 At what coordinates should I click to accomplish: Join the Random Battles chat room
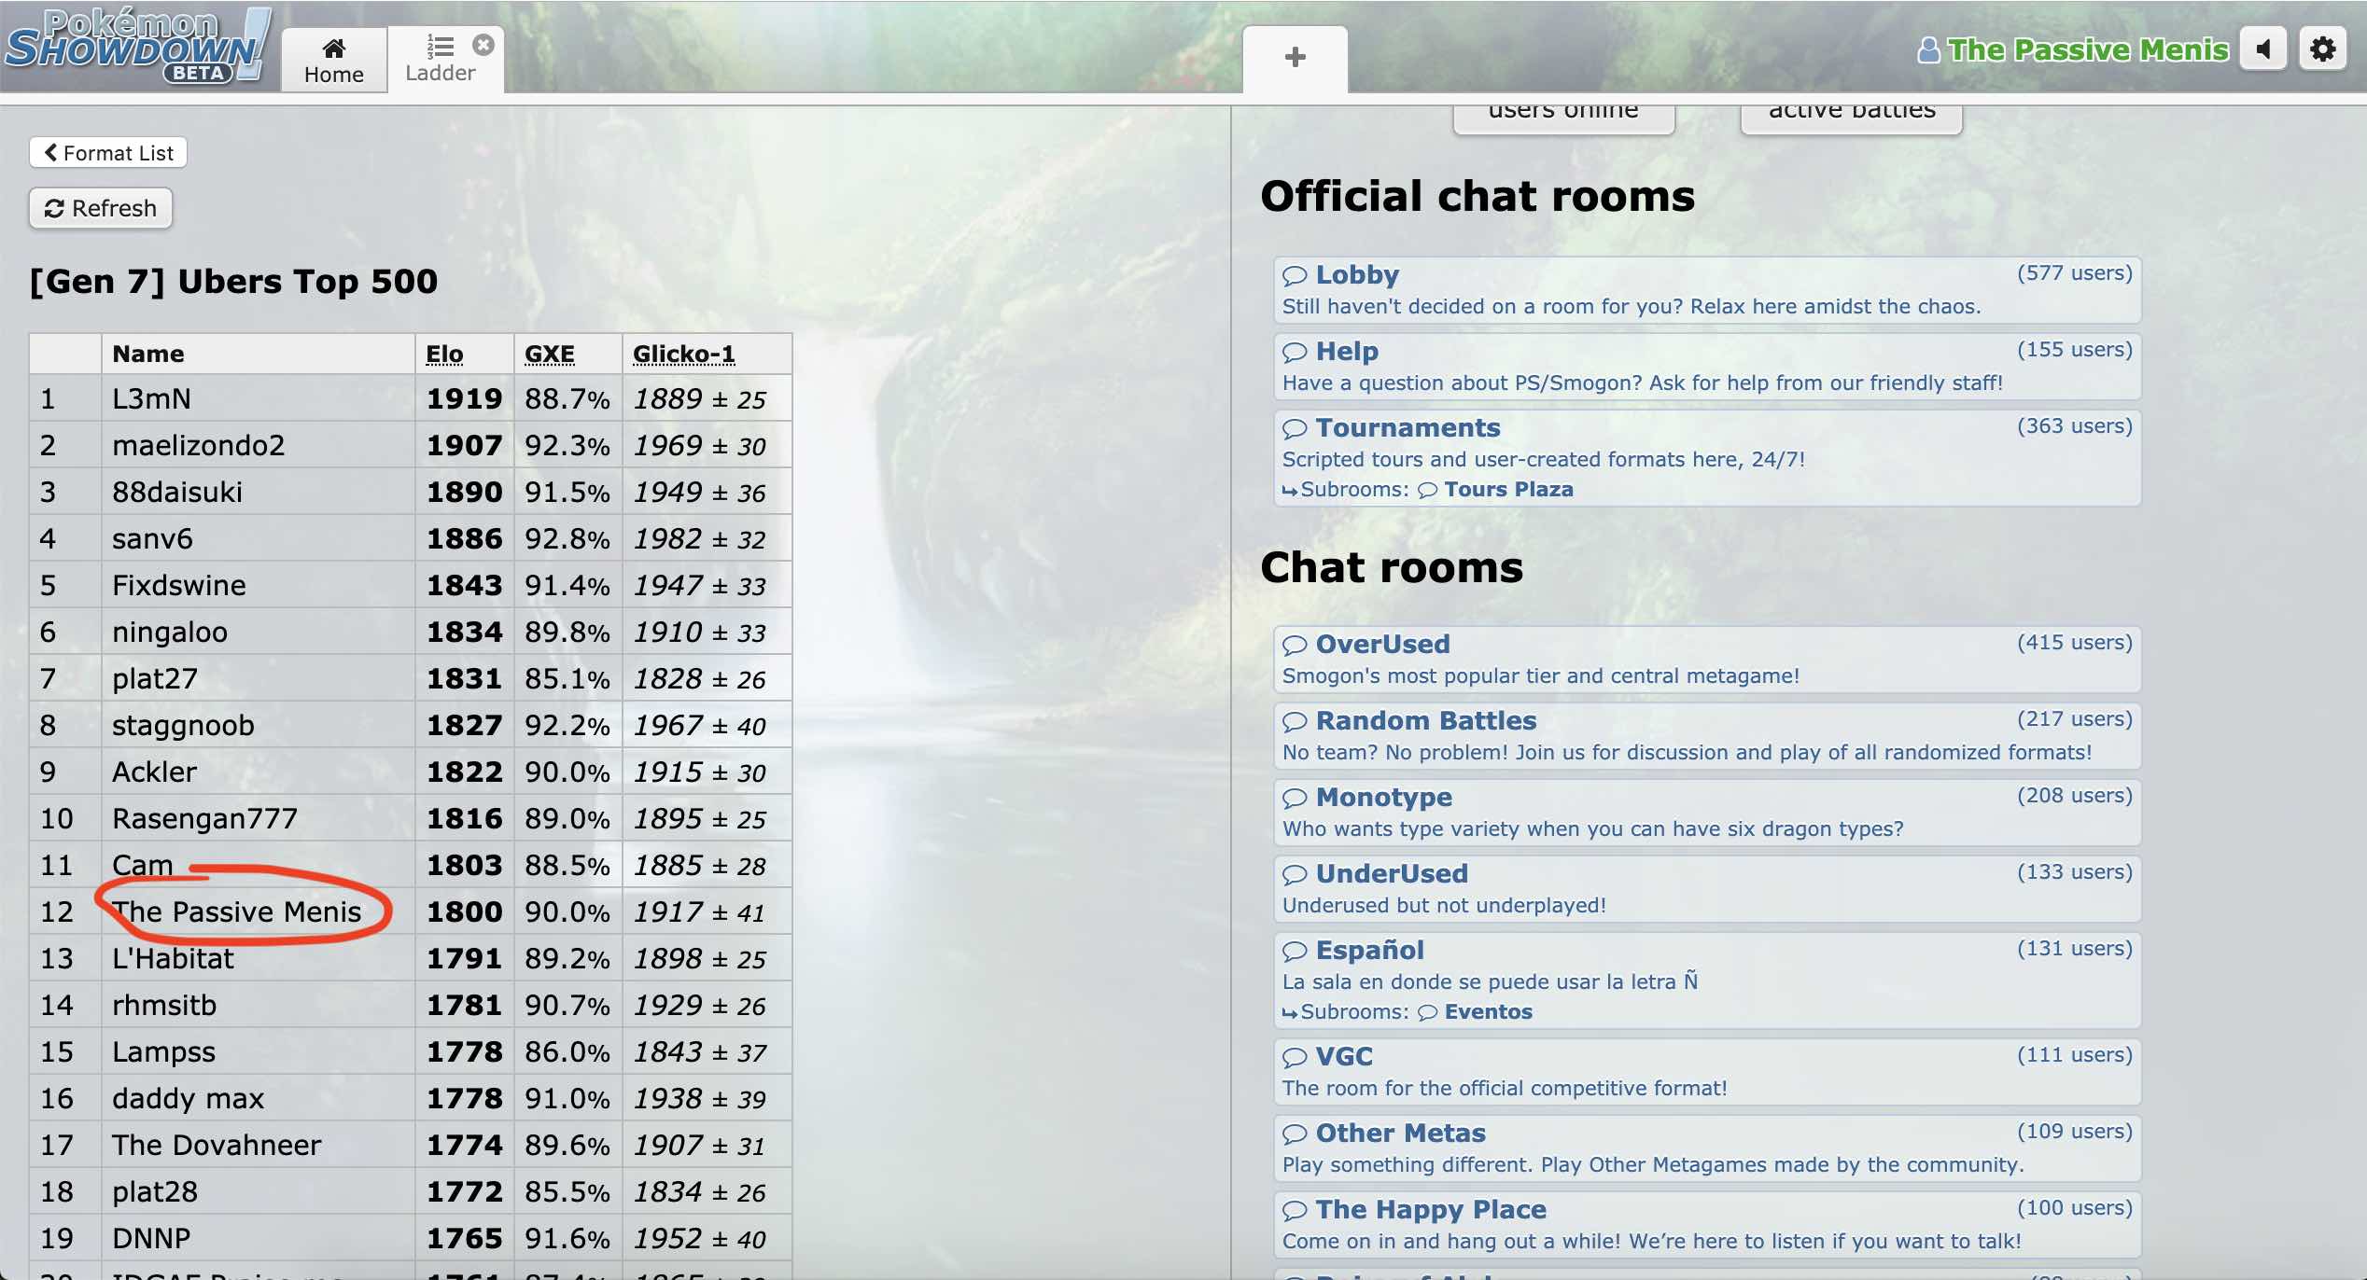(x=1425, y=721)
